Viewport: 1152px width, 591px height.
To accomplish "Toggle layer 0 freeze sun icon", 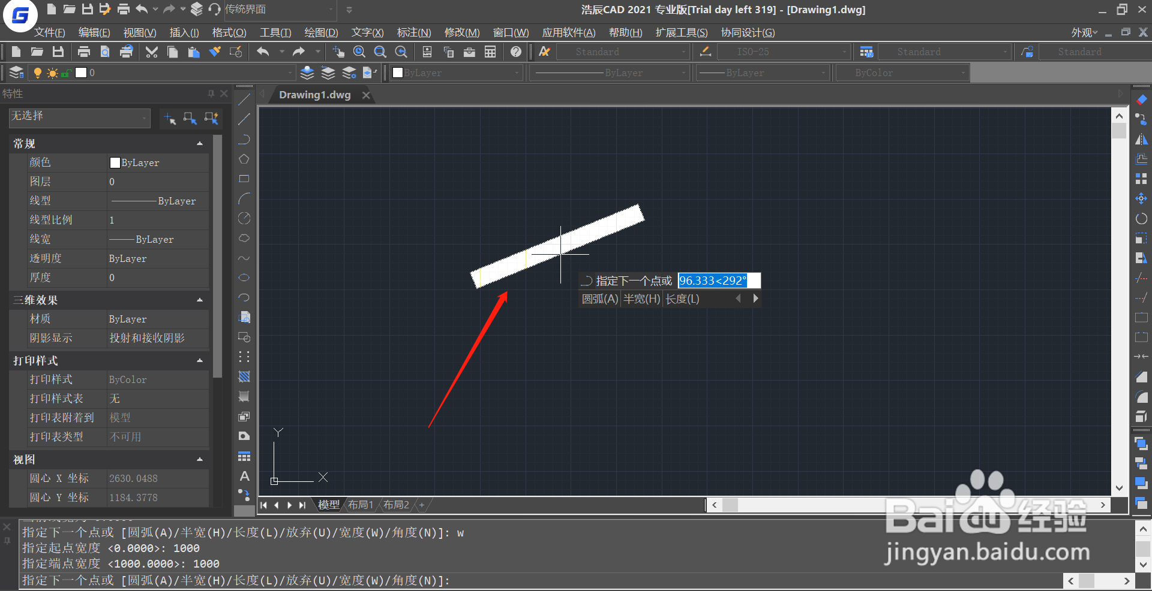I will point(52,73).
